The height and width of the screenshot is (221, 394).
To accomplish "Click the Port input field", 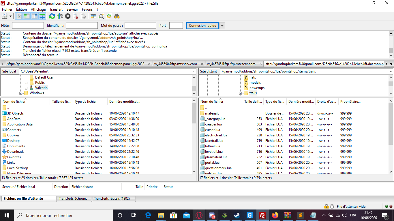I will [x=176, y=26].
